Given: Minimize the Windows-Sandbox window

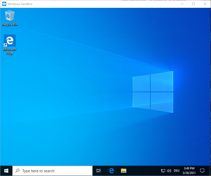Looking at the screenshot, I should click(x=182, y=4).
